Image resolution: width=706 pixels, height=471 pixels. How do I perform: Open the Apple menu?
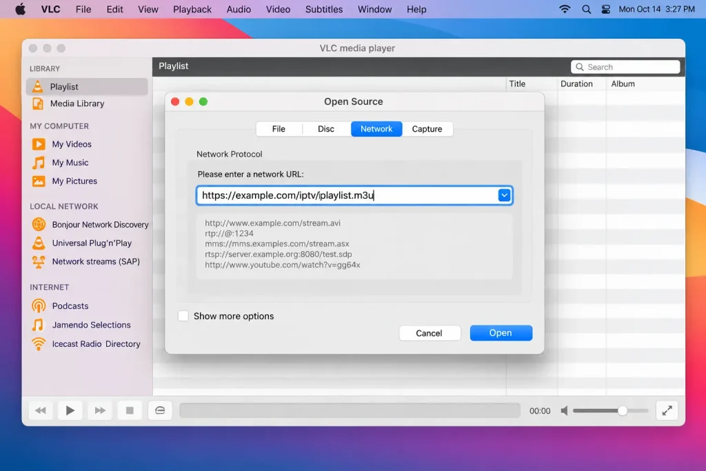tap(20, 9)
